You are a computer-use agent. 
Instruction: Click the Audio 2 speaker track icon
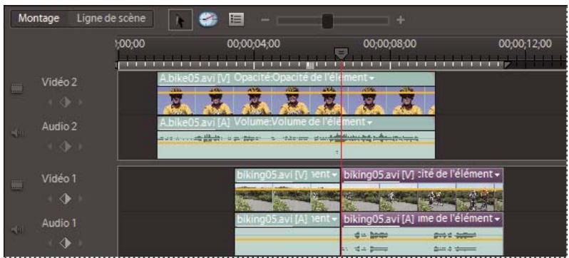coord(17,133)
